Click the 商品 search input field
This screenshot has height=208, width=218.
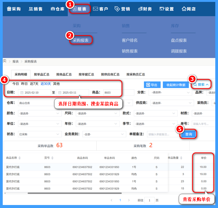tap(119, 93)
